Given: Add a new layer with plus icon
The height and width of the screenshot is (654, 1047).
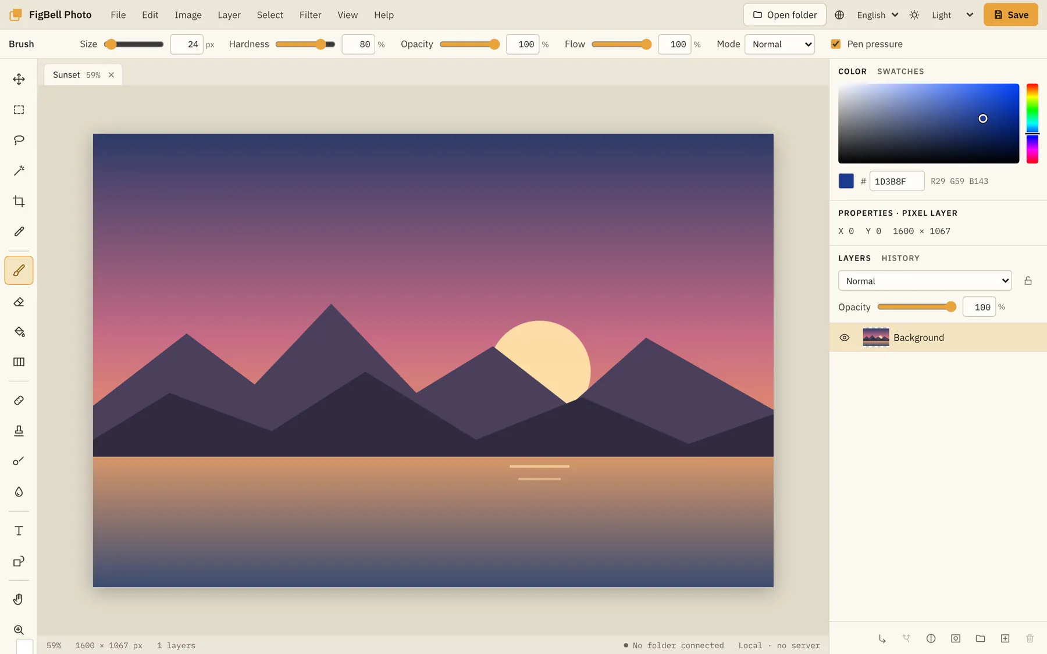Looking at the screenshot, I should (x=1005, y=638).
